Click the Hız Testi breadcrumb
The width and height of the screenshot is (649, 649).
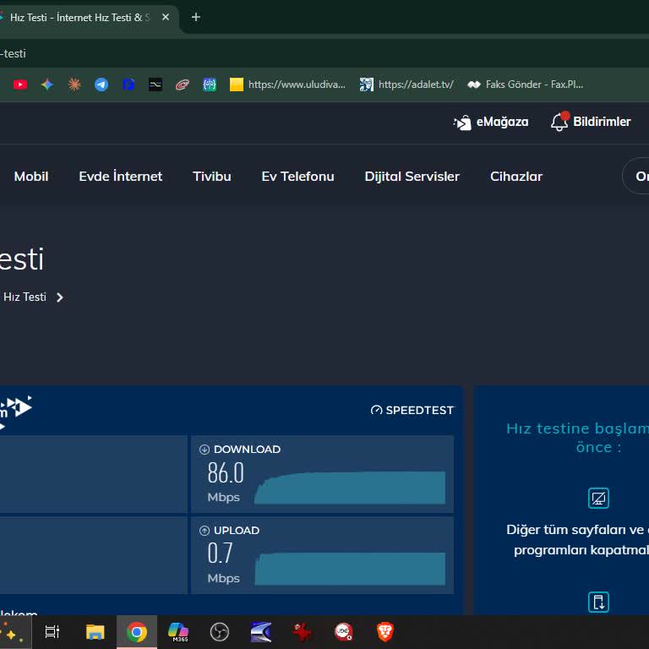click(x=25, y=297)
